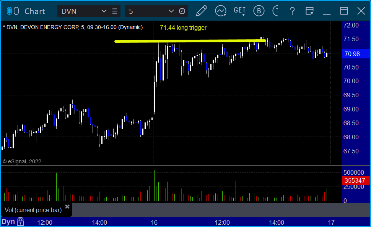Screen dimensions: 371x227
Task: Click the DVN DEVON ENERGY CORP title text
Action: pos(73,27)
